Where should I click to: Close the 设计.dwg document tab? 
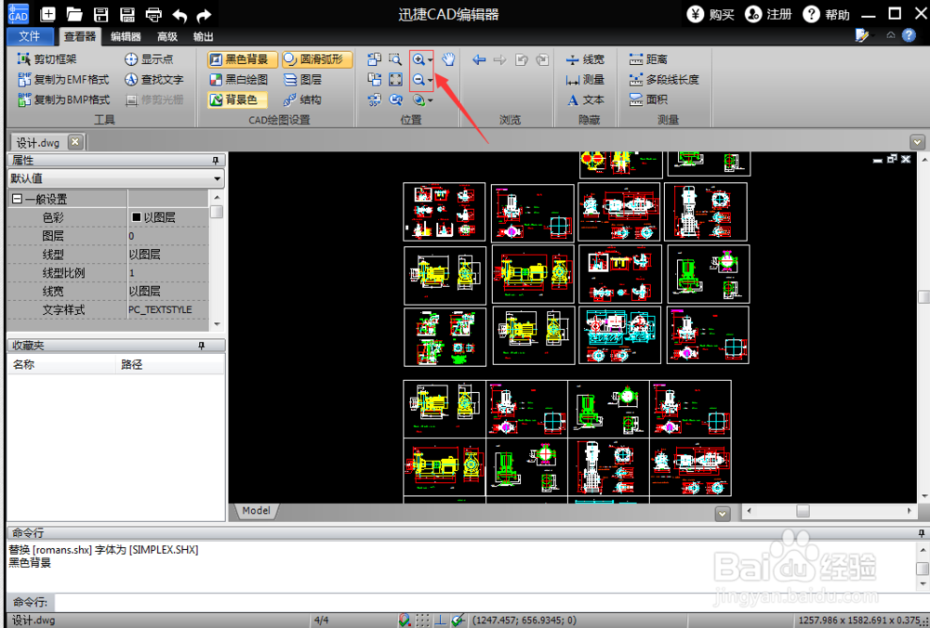pyautogui.click(x=74, y=141)
